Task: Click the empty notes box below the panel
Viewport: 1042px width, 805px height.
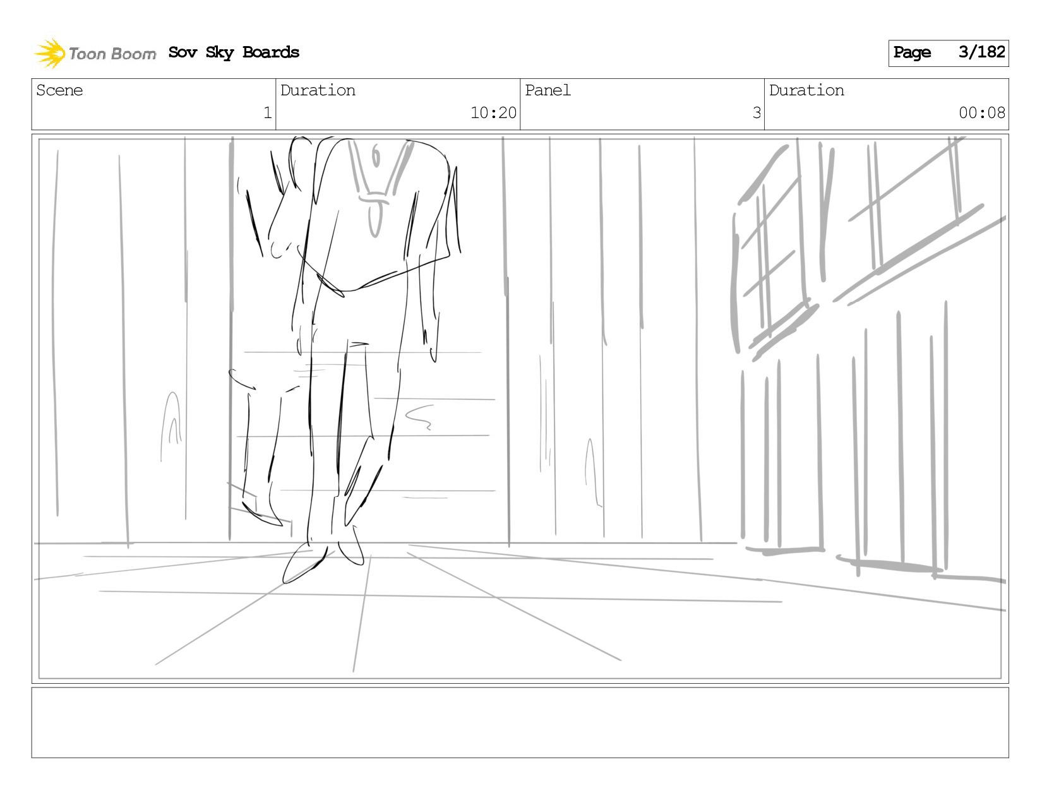Action: tap(520, 722)
